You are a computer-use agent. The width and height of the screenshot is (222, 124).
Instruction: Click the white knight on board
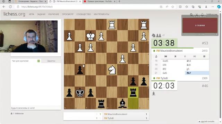(112, 70)
